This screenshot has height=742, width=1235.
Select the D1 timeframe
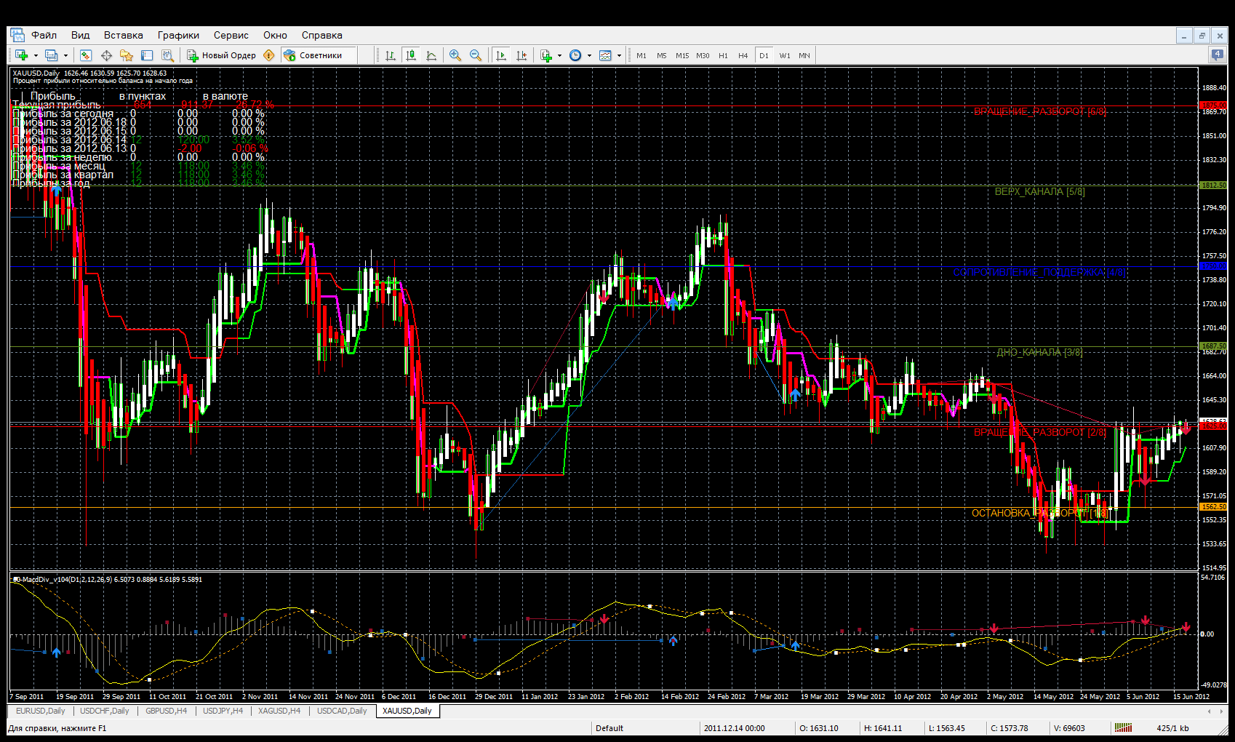764,55
